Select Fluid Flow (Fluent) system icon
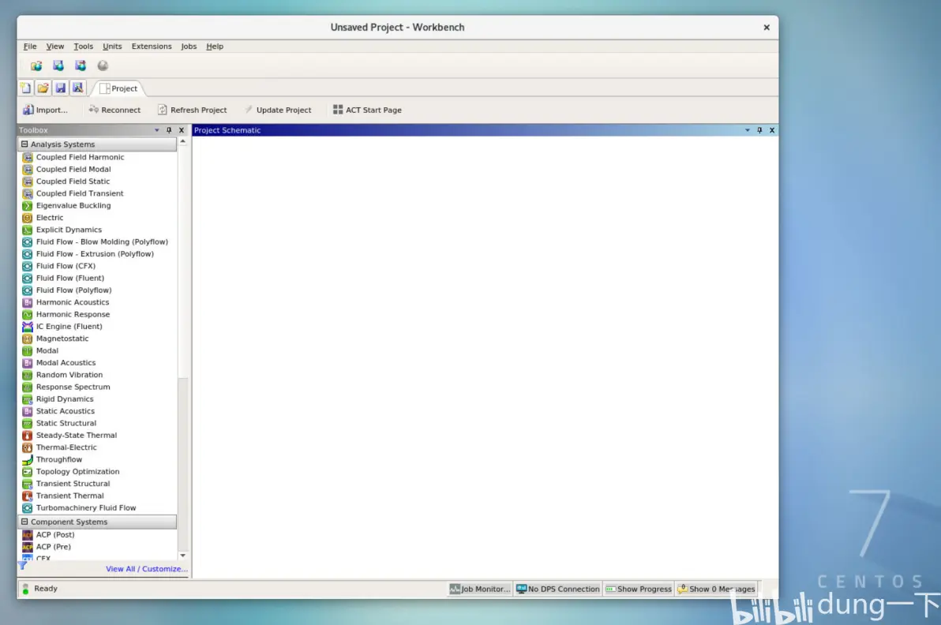The width and height of the screenshot is (941, 625). pyautogui.click(x=27, y=279)
